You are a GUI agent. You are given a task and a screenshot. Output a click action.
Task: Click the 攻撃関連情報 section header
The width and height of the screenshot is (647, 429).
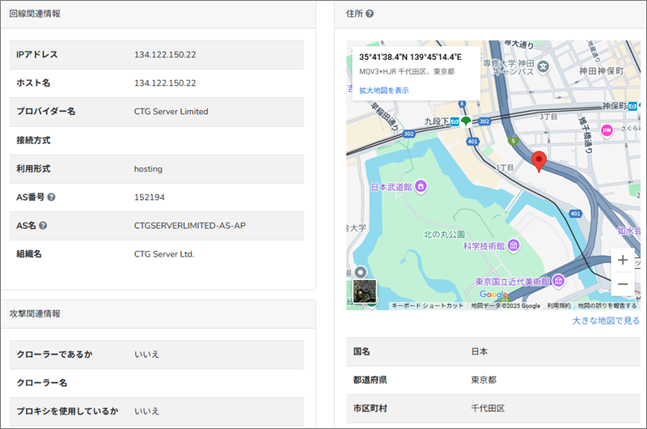coord(35,314)
